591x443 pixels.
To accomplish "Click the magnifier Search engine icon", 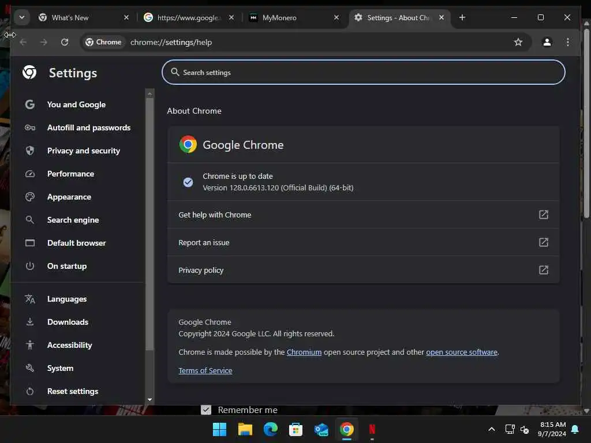I will (30, 220).
